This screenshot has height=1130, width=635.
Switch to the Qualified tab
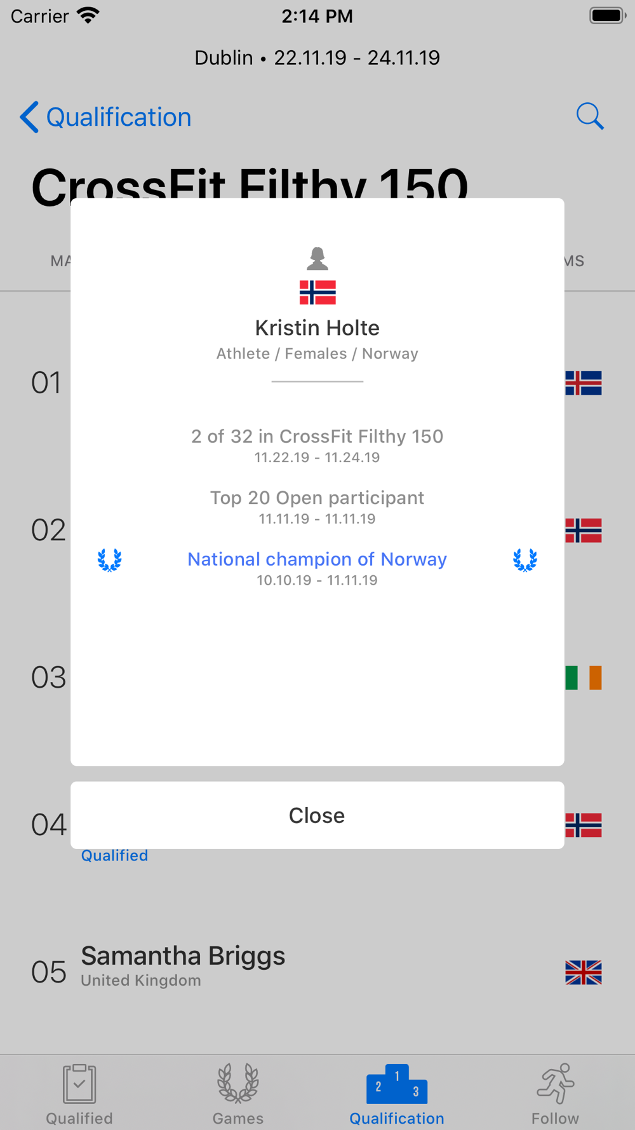pos(79,1094)
